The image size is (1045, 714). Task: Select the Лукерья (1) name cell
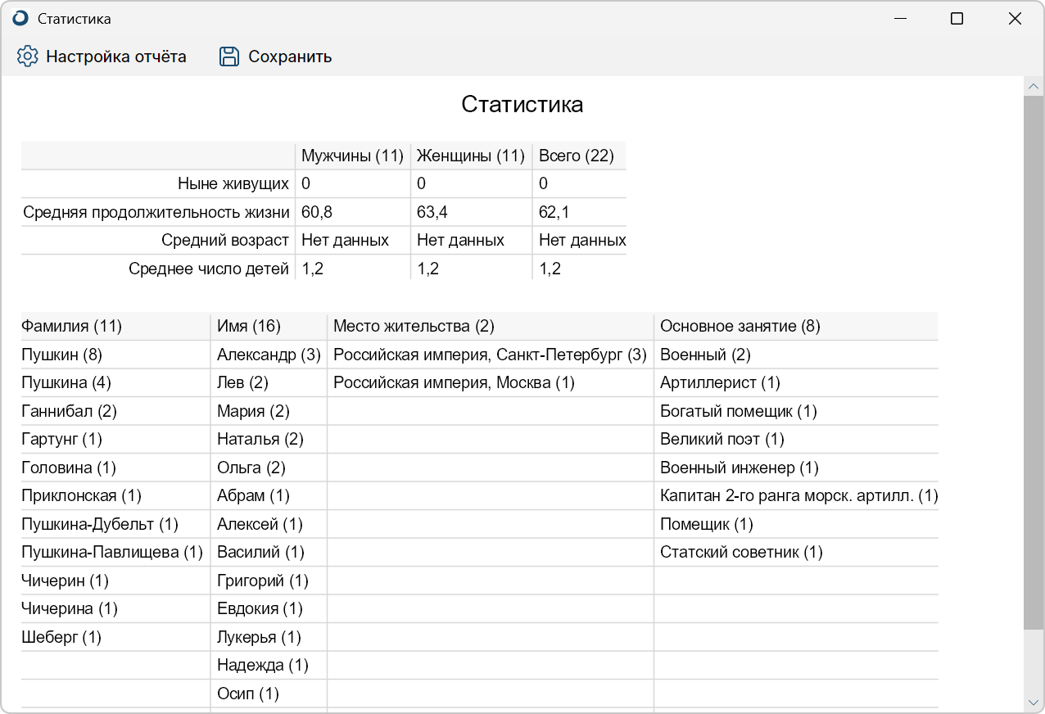pos(269,637)
